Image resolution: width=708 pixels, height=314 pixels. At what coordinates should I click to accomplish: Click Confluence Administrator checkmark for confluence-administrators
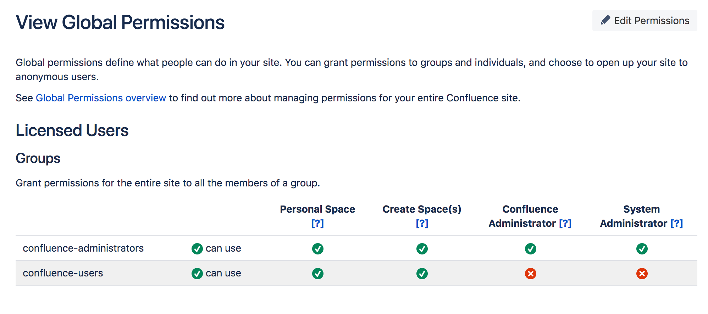(530, 249)
